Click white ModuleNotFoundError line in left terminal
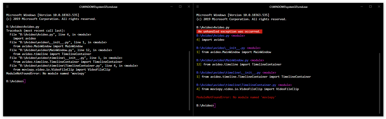Viewport: 386px width, 119px height. (46, 73)
